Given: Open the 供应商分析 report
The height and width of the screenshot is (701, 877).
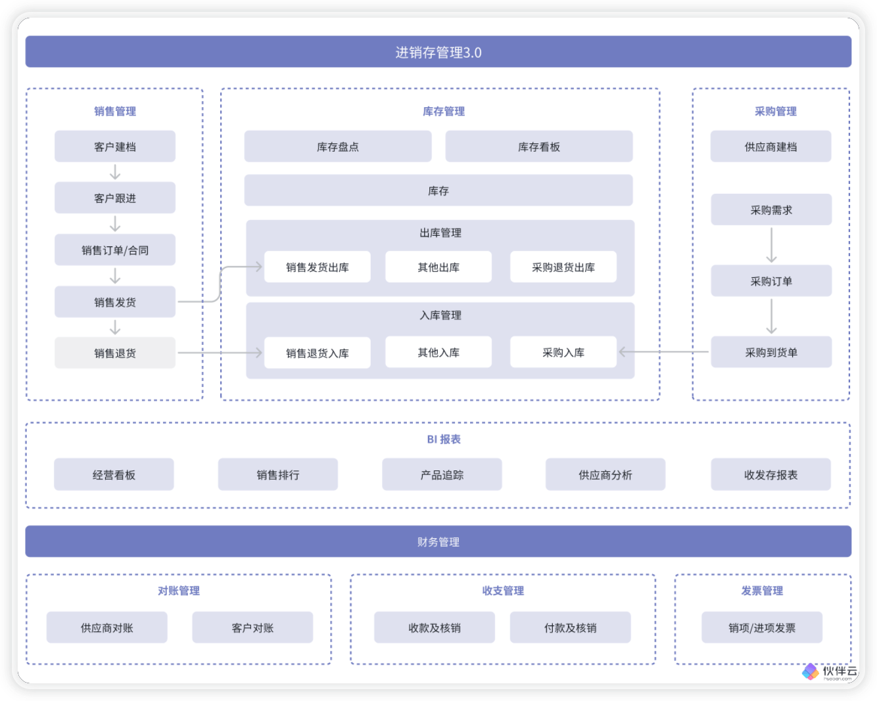Looking at the screenshot, I should [x=605, y=474].
